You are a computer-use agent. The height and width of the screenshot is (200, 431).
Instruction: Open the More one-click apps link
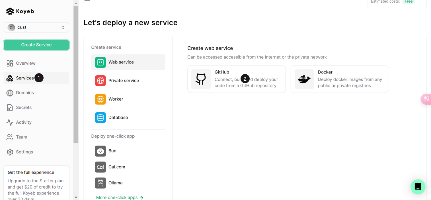120,197
